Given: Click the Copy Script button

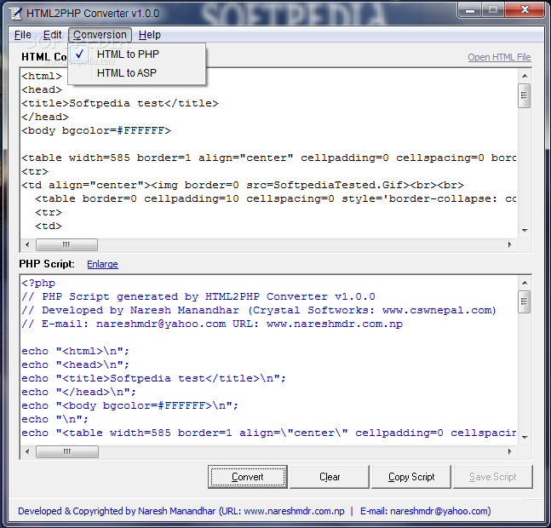Looking at the screenshot, I should [411, 477].
